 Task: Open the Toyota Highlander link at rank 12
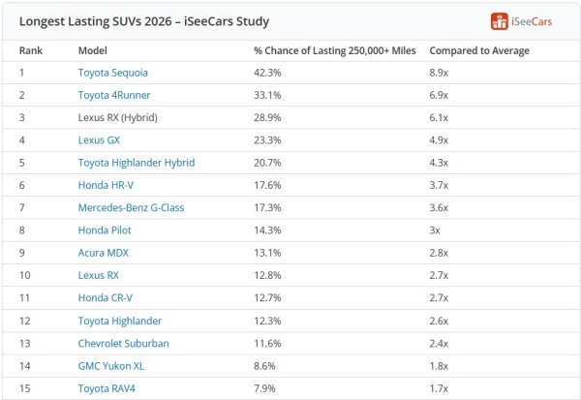pyautogui.click(x=120, y=321)
